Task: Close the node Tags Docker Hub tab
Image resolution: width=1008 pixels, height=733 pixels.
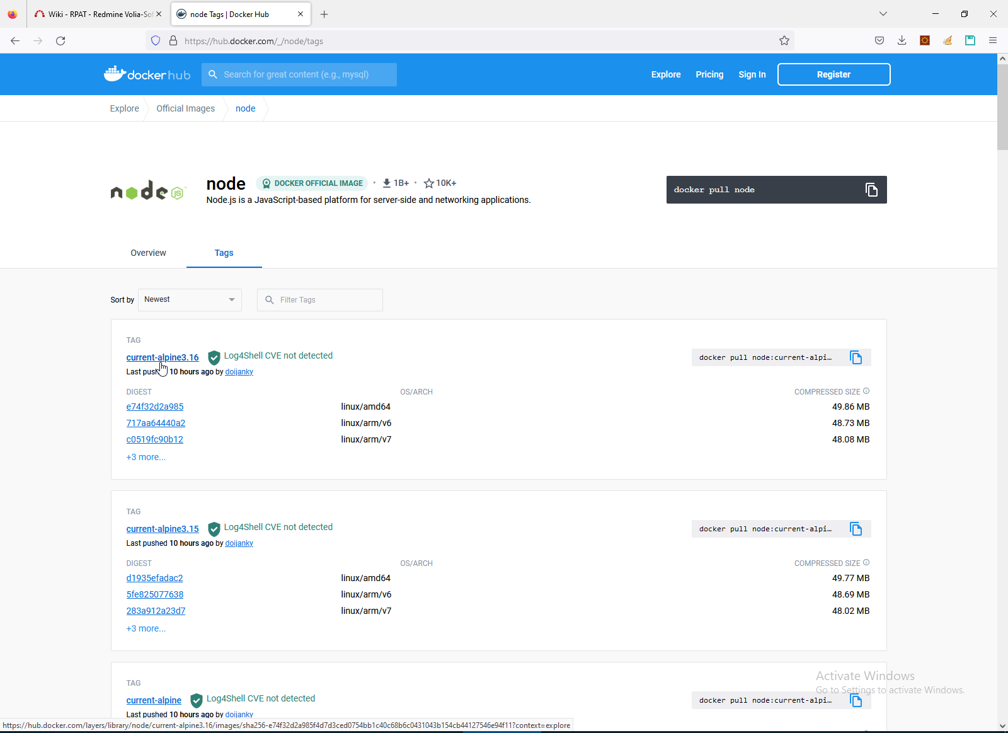Action: coord(301,14)
